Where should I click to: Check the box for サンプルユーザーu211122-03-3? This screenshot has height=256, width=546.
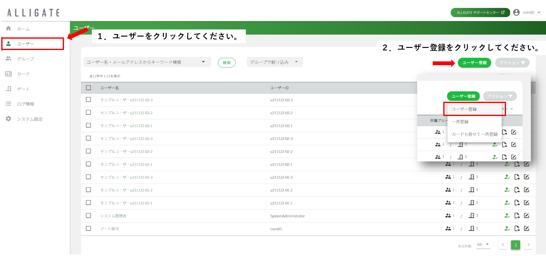tap(88, 100)
